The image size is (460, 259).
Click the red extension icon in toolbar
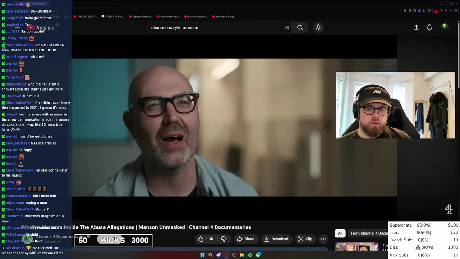point(436,11)
